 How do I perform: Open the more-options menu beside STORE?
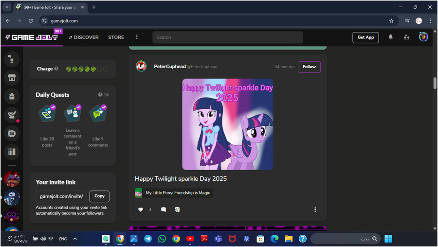[137, 37]
